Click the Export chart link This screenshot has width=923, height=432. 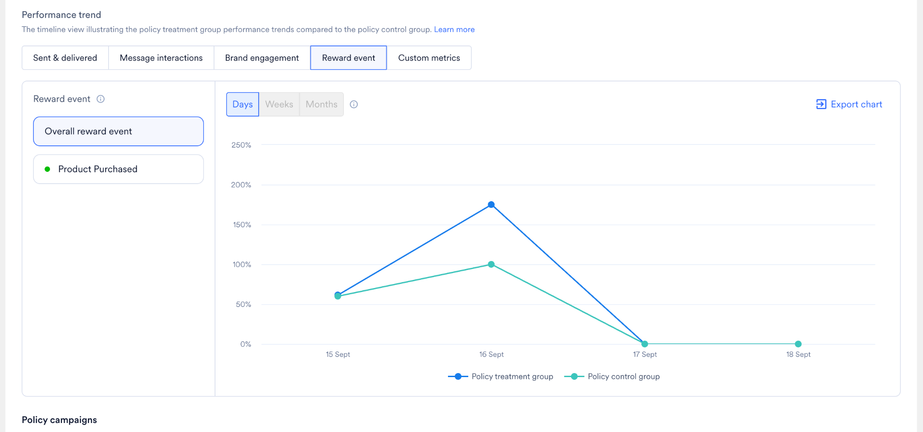[849, 104]
